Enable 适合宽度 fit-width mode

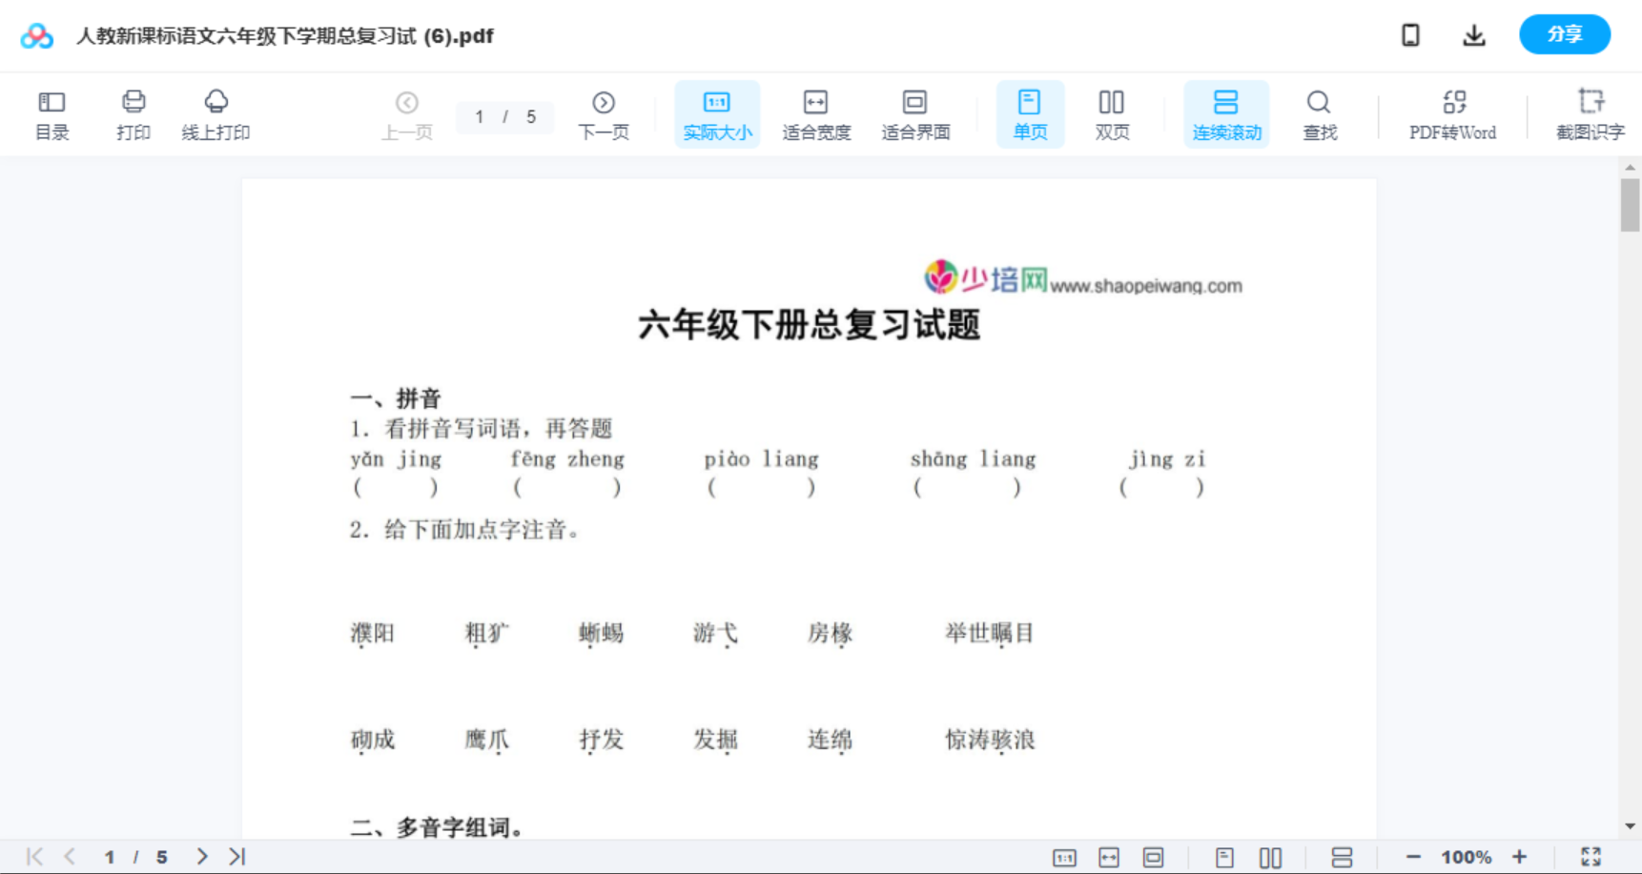815,113
